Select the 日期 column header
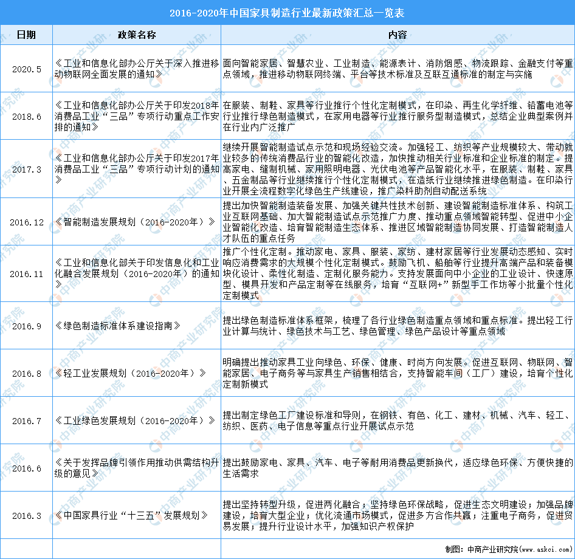The width and height of the screenshot is (575, 559). tap(26, 35)
